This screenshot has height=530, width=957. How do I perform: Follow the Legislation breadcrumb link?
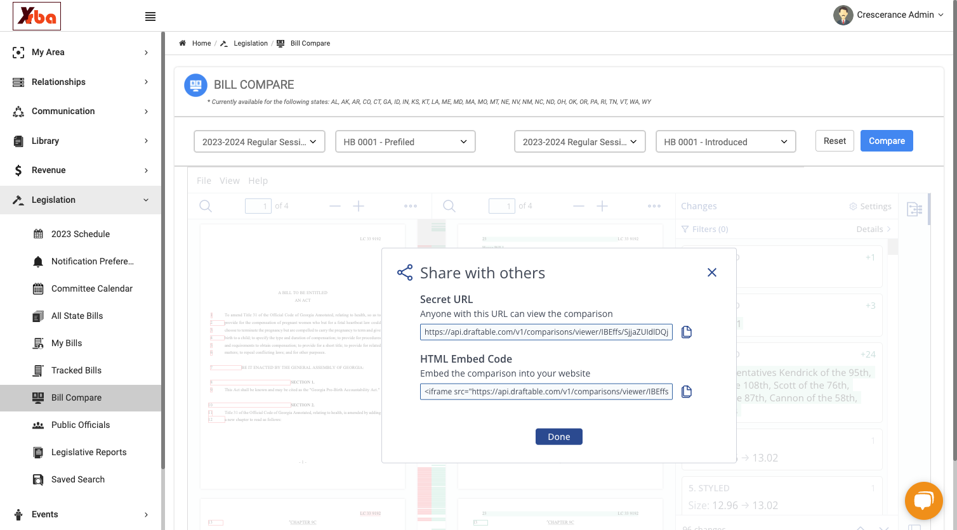[251, 43]
